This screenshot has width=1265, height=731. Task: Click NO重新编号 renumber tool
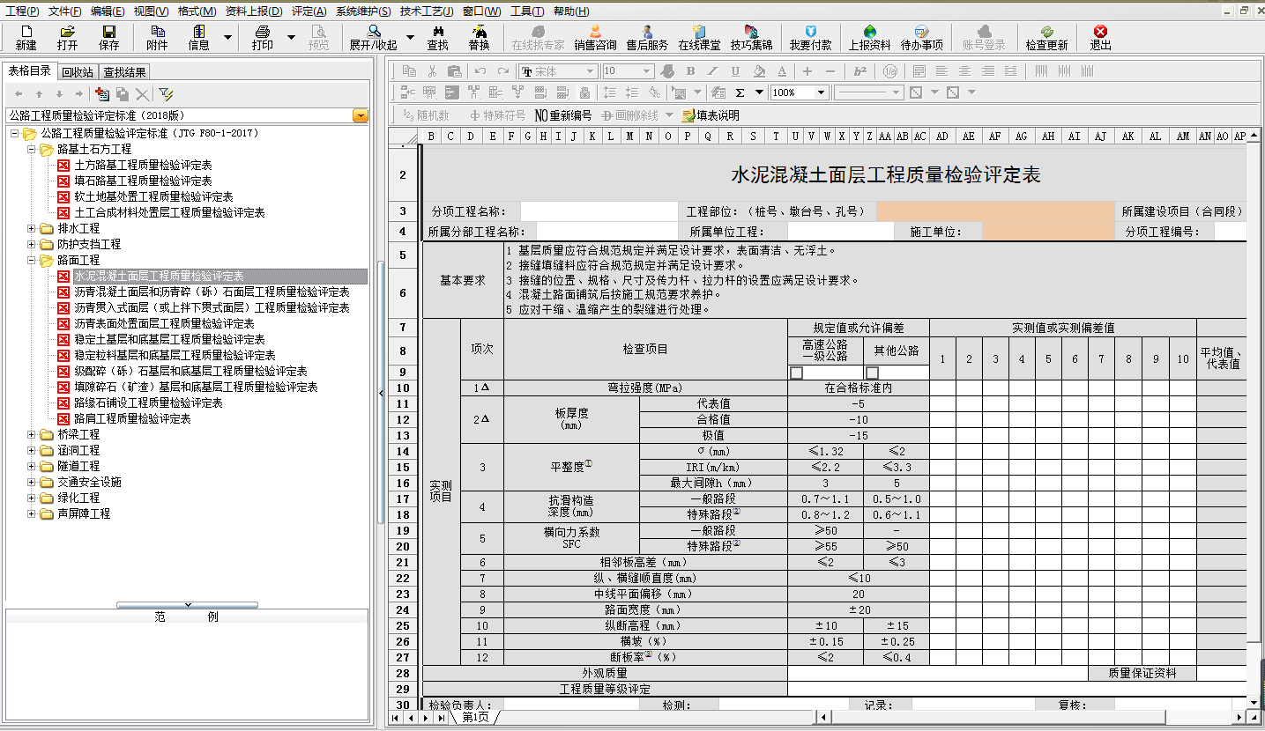563,115
